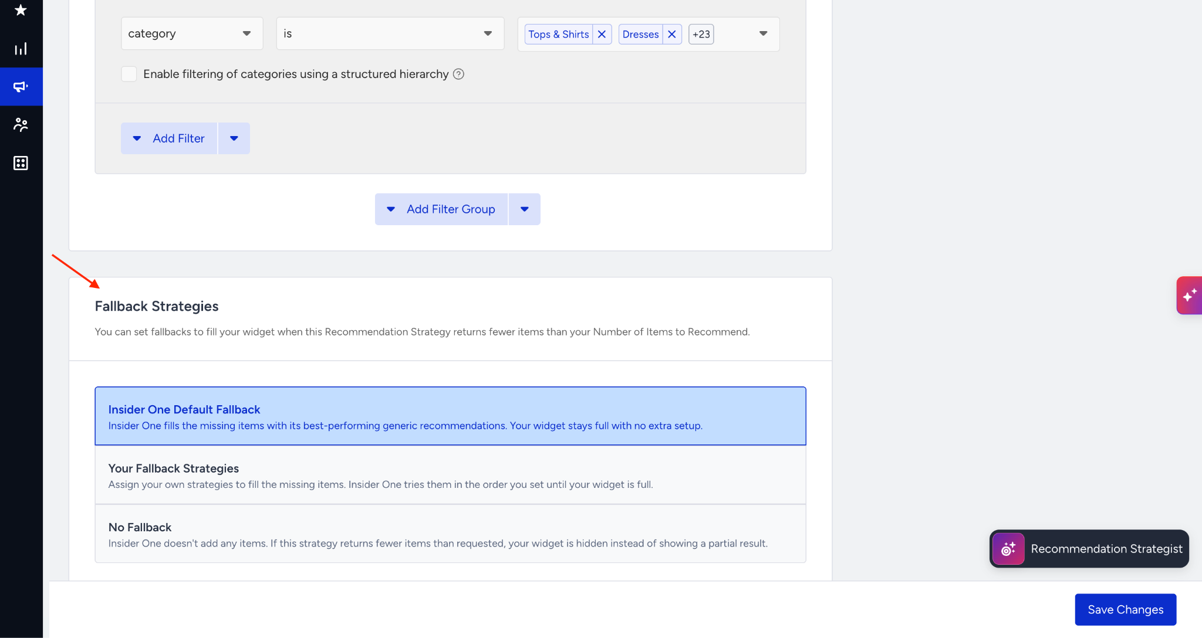
Task: Remove the Tops & Shirts category tag
Action: [602, 34]
